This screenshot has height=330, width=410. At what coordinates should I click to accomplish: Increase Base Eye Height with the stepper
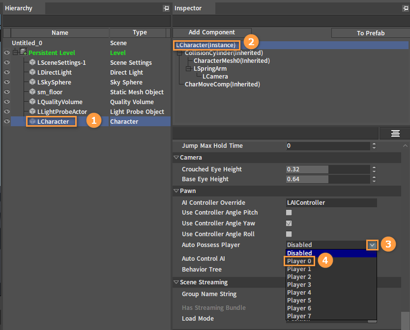coord(374,177)
